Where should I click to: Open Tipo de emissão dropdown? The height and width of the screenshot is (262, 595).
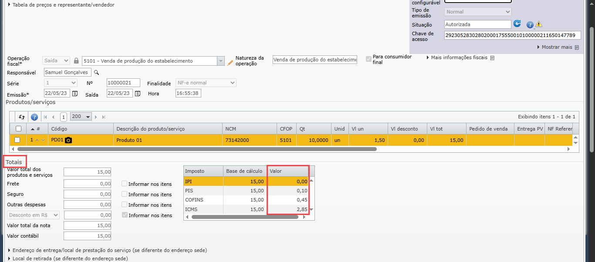click(x=478, y=12)
